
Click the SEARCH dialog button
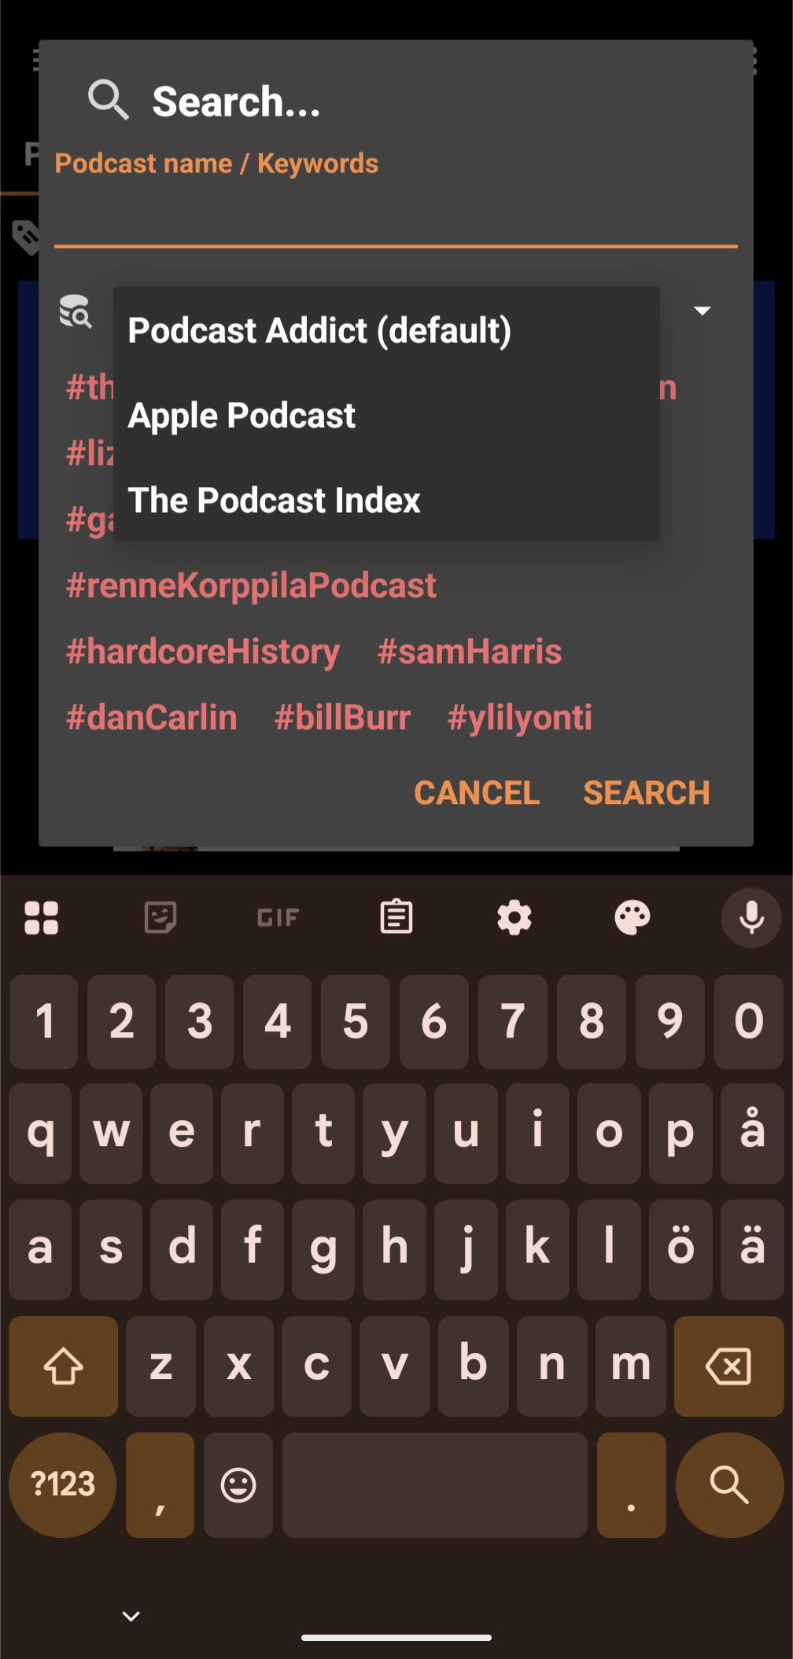pyautogui.click(x=647, y=793)
